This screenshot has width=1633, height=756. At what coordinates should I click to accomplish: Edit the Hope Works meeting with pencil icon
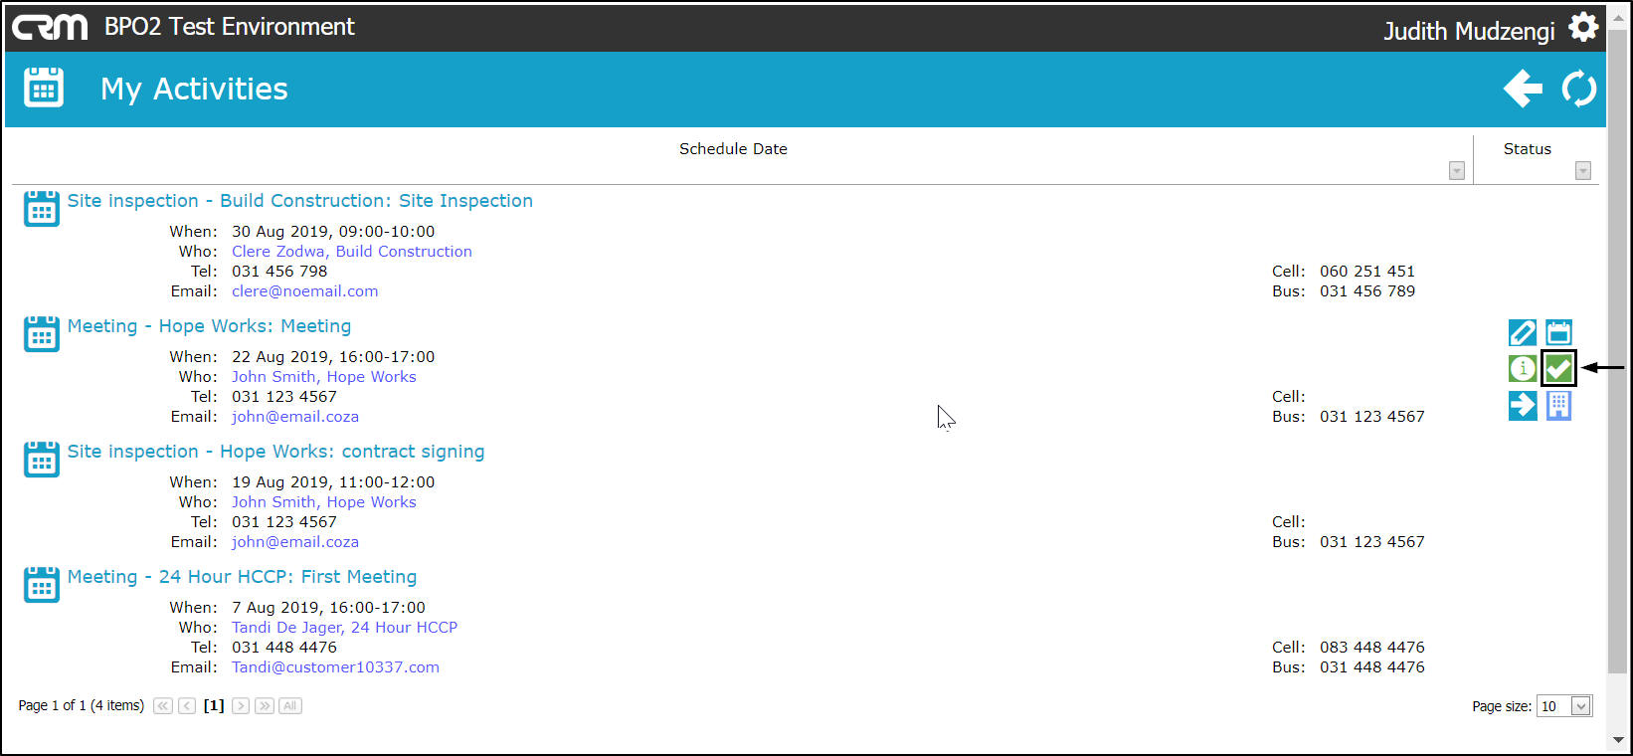pyautogui.click(x=1523, y=332)
